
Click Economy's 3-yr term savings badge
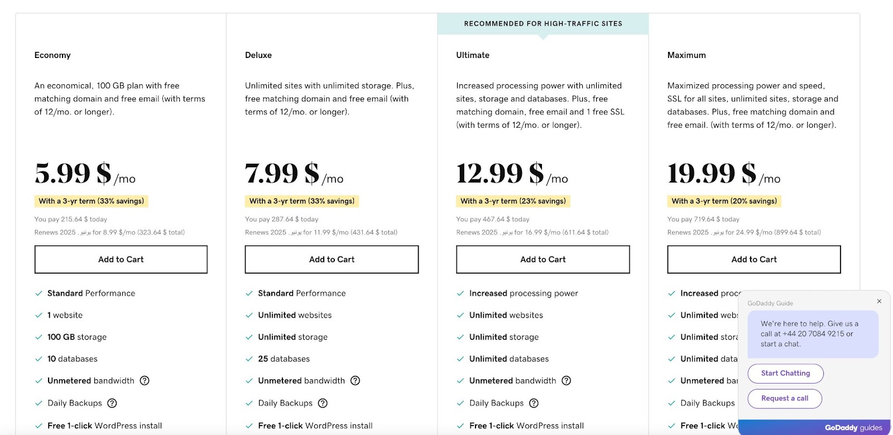click(x=91, y=201)
